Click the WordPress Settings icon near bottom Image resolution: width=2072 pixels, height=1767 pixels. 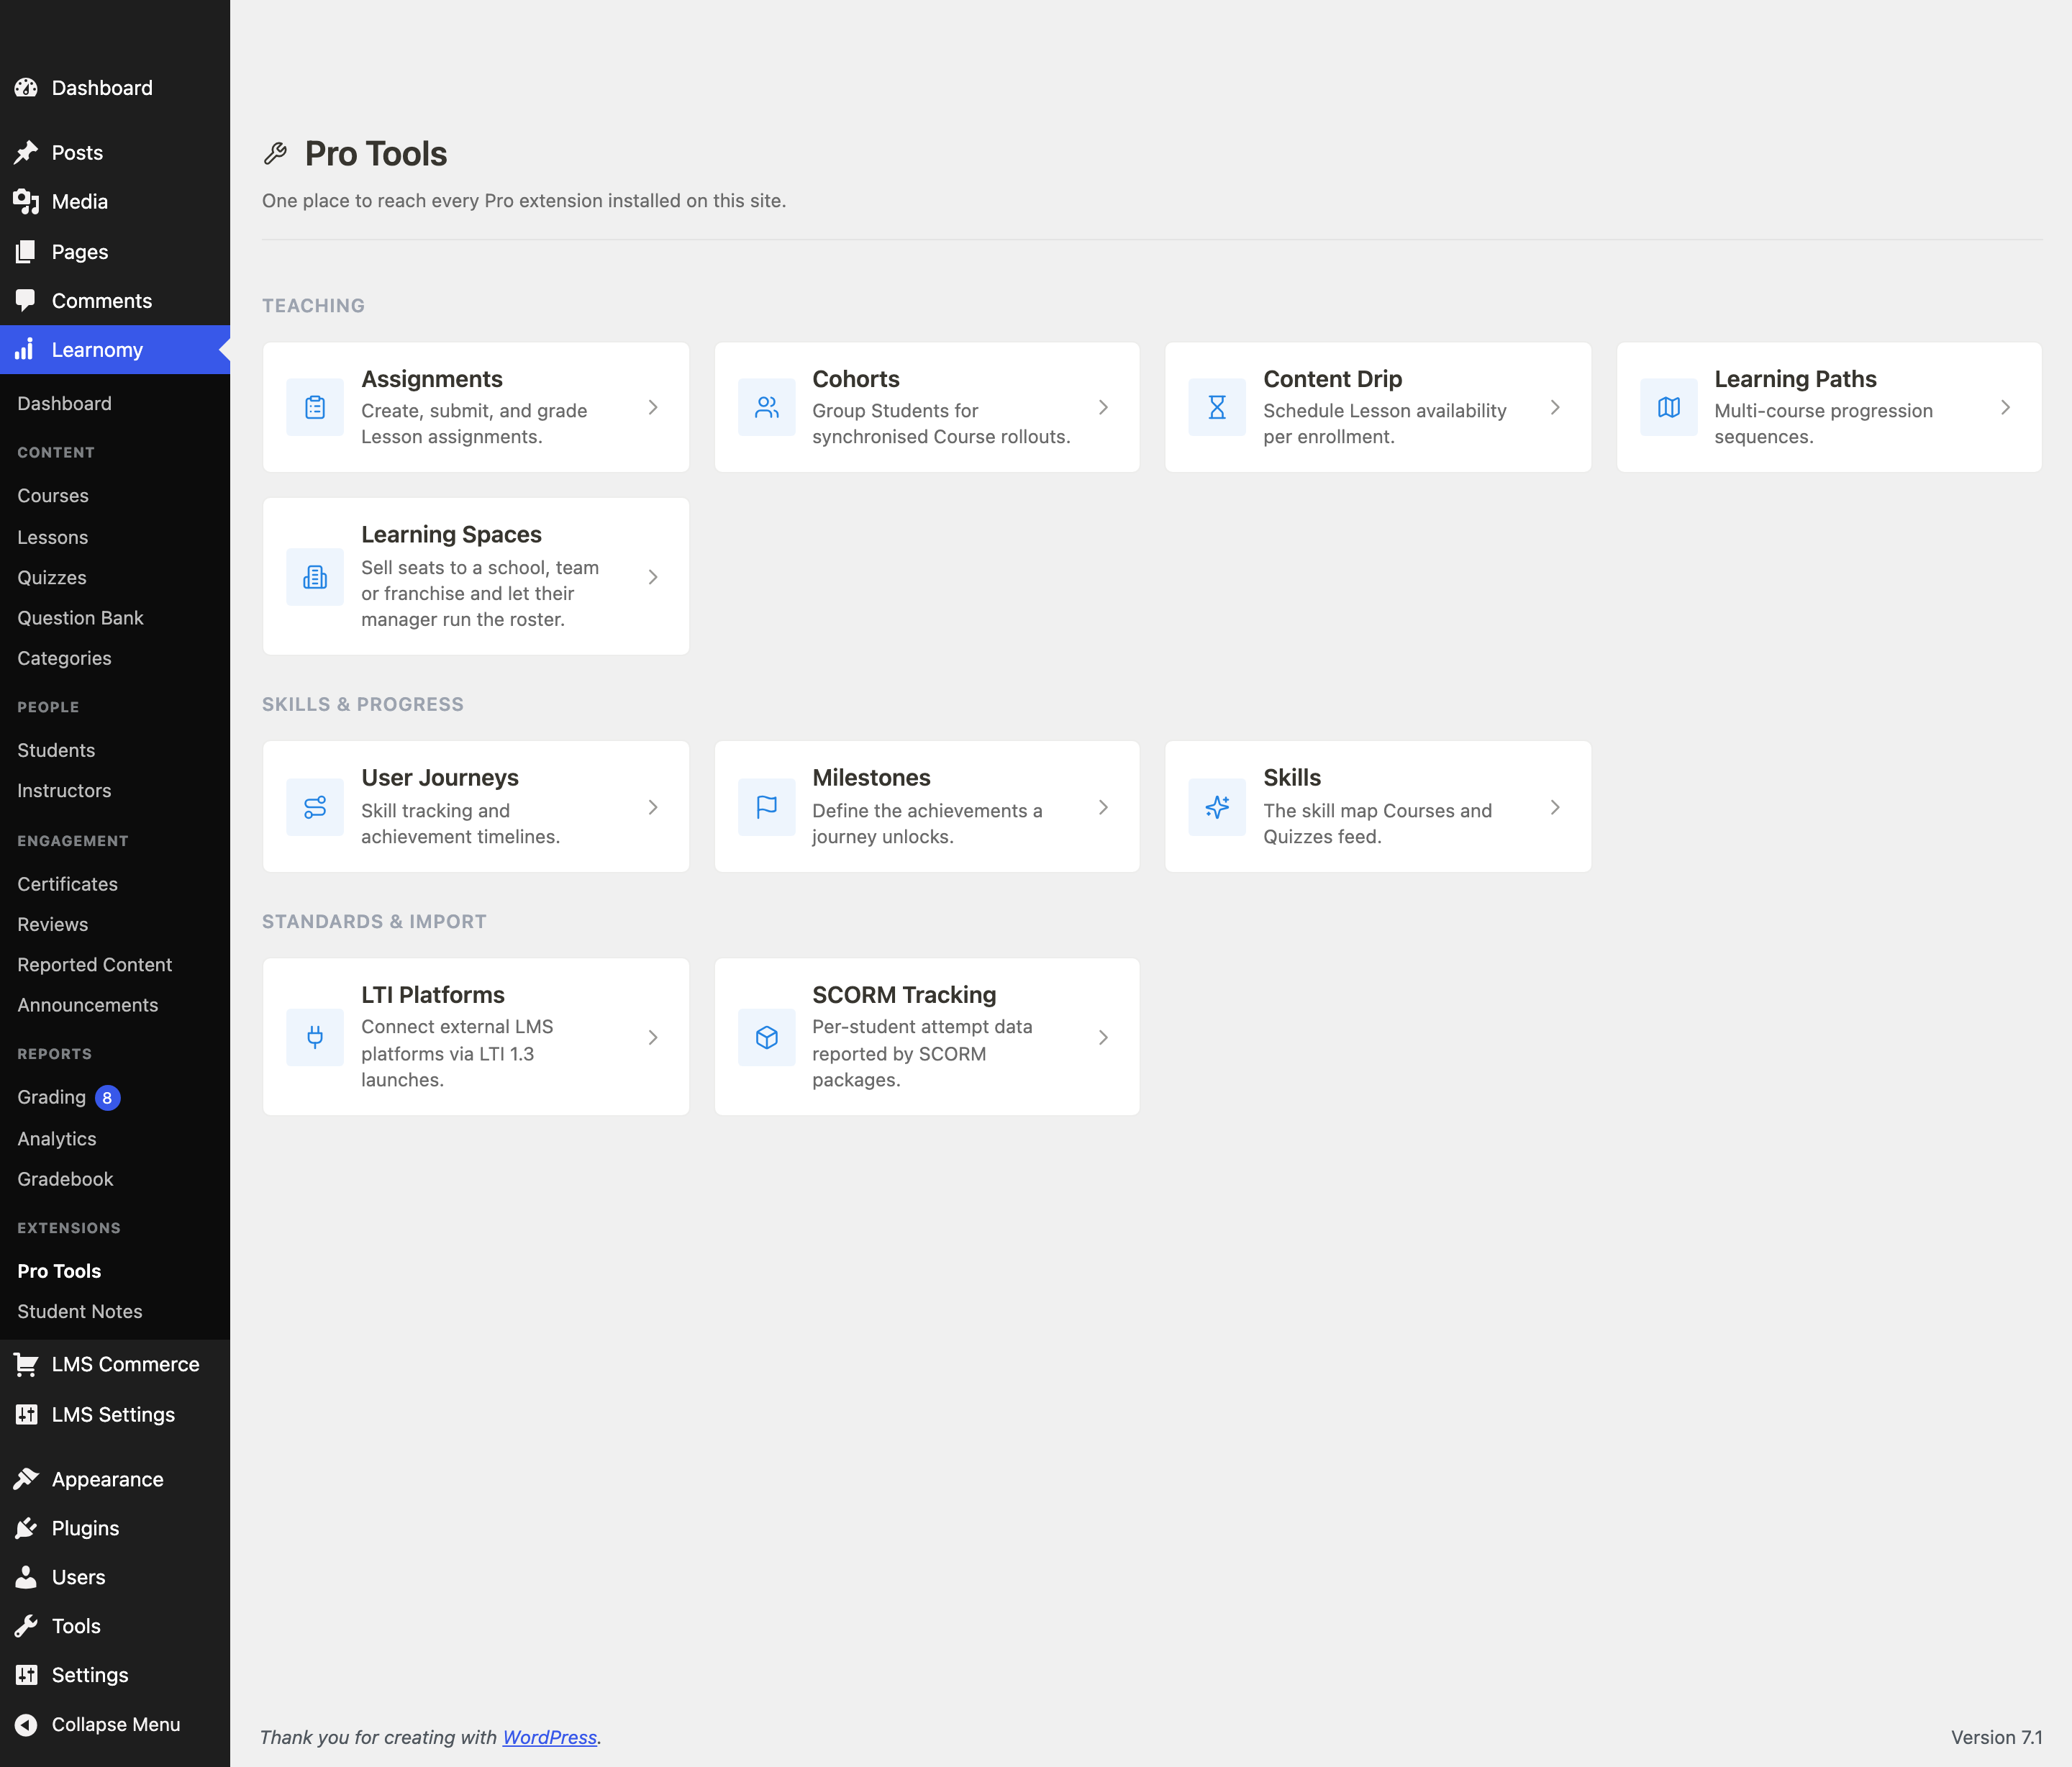click(x=26, y=1675)
